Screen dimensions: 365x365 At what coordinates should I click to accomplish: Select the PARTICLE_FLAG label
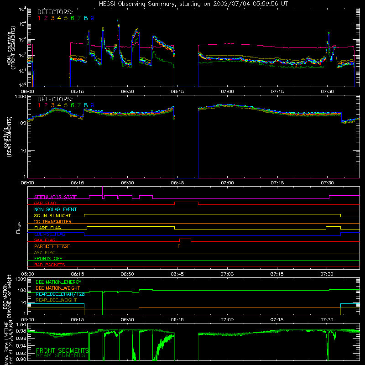click(x=51, y=246)
